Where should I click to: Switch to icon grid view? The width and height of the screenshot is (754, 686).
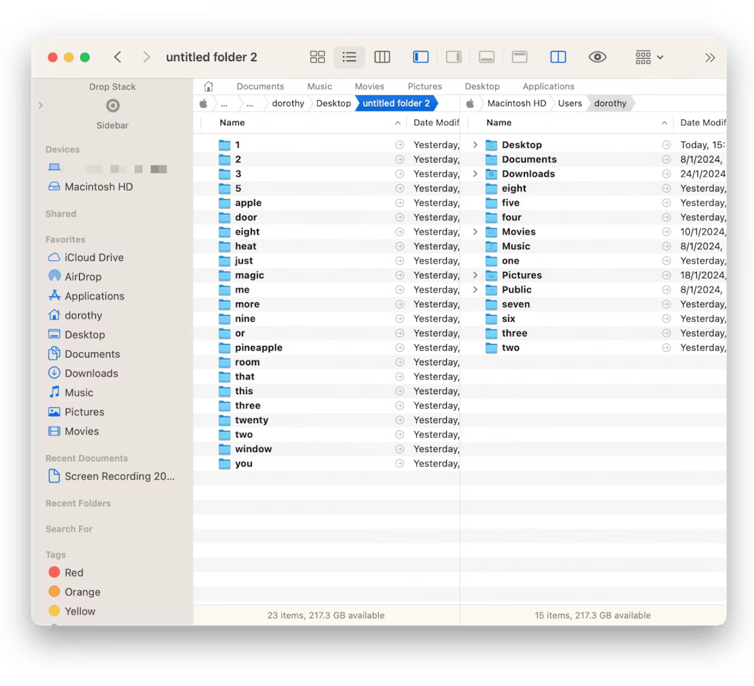[x=317, y=57]
